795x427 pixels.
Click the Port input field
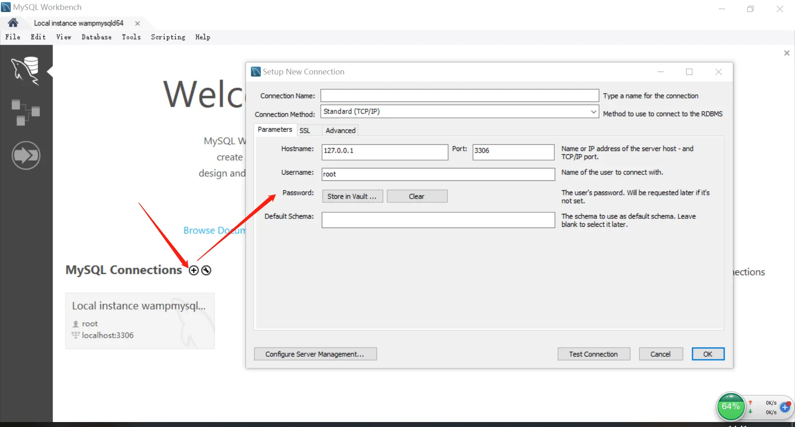point(513,152)
